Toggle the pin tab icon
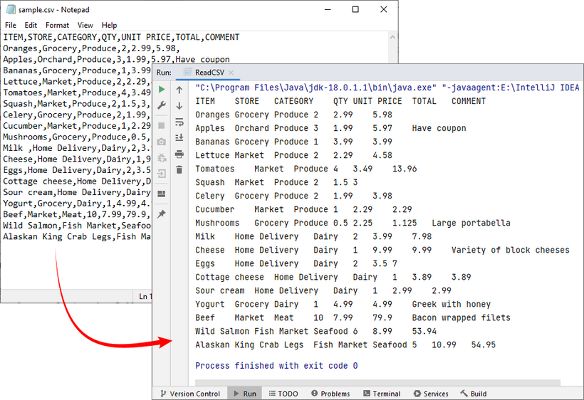584x400 pixels. [x=162, y=214]
